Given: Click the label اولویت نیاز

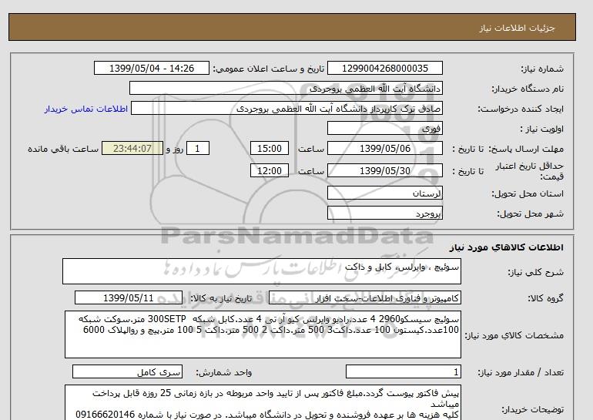Looking at the screenshot, I should 542,129.
